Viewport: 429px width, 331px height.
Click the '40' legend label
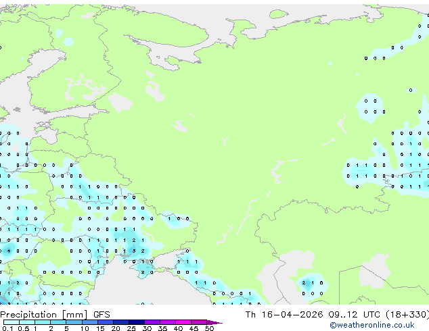click(178, 328)
